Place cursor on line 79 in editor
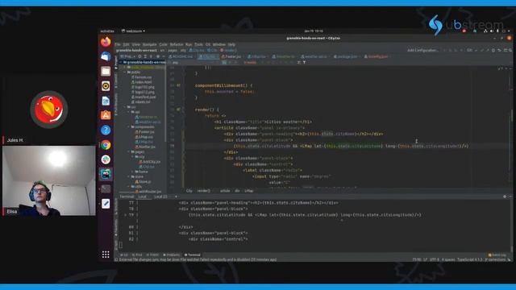Screen dimensions: 516x290 (346, 146)
